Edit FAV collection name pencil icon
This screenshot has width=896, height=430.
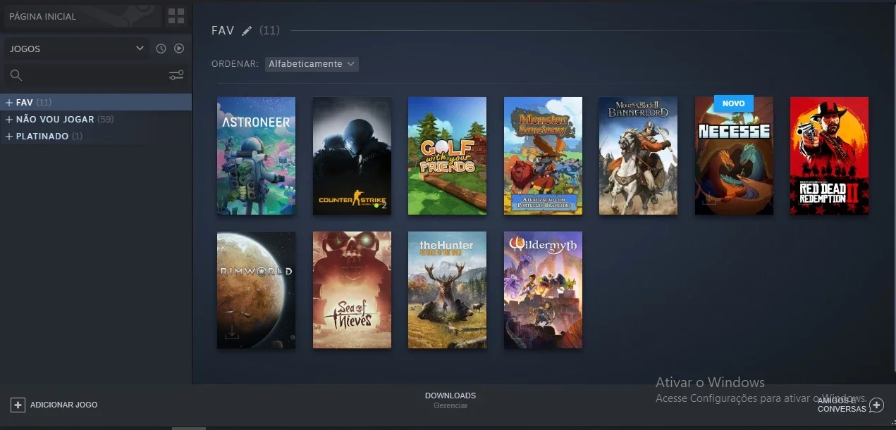click(247, 31)
